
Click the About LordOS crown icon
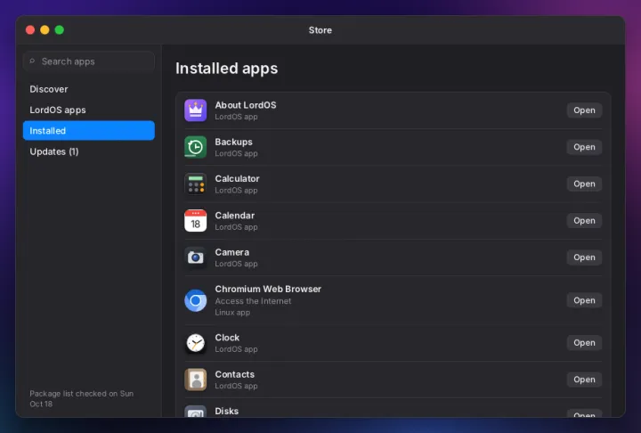point(195,110)
